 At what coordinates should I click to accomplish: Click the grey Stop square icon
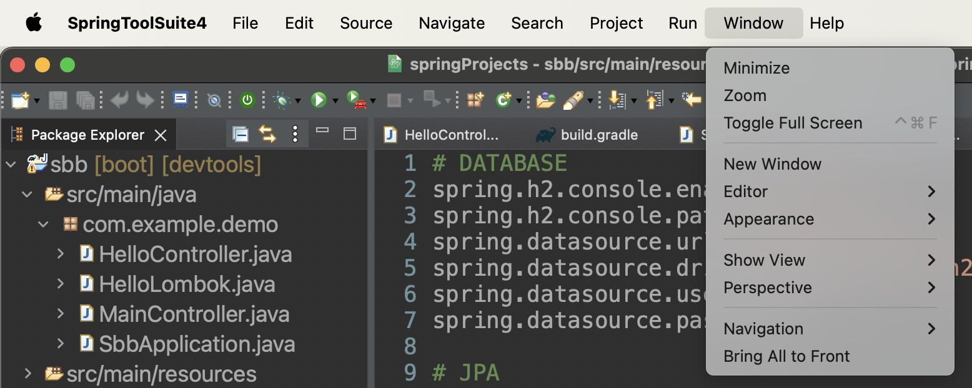(394, 100)
